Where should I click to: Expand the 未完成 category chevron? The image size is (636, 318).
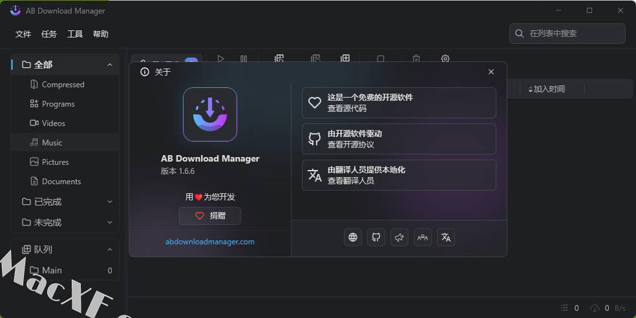109,222
